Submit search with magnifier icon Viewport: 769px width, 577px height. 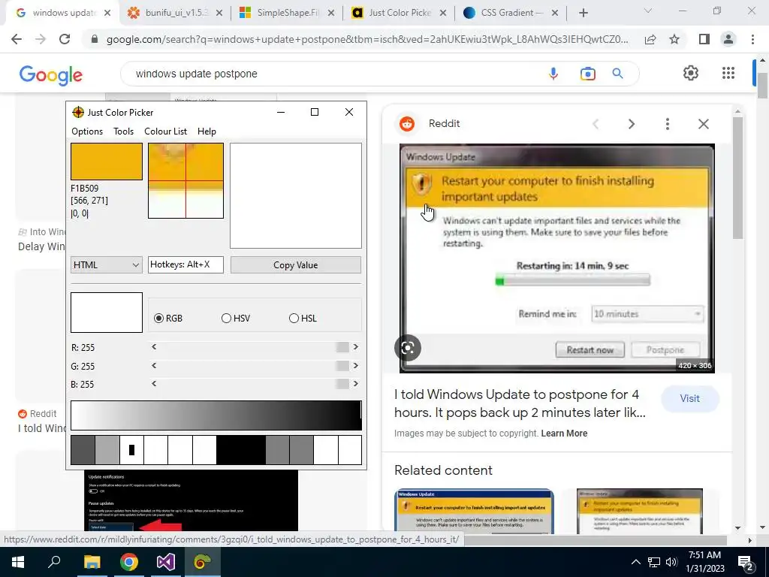[618, 74]
